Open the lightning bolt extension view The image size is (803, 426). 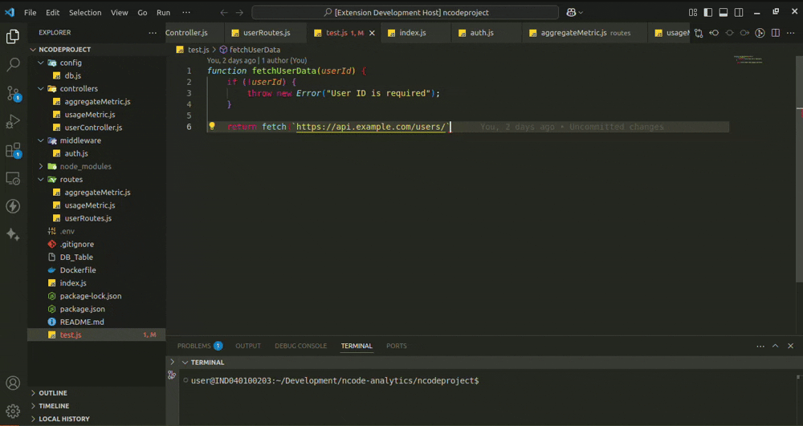13,206
